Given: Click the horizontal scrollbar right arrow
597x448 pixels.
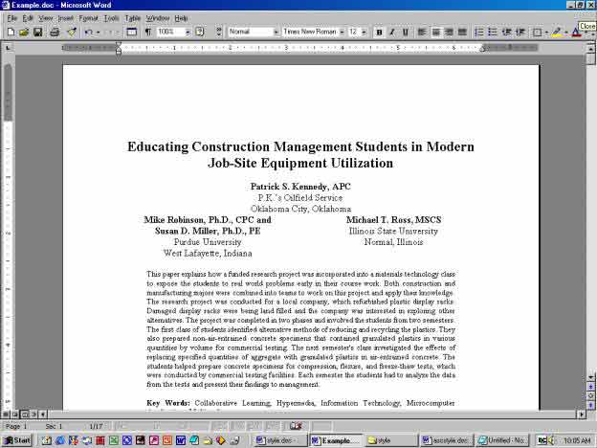Looking at the screenshot, I should (582, 414).
